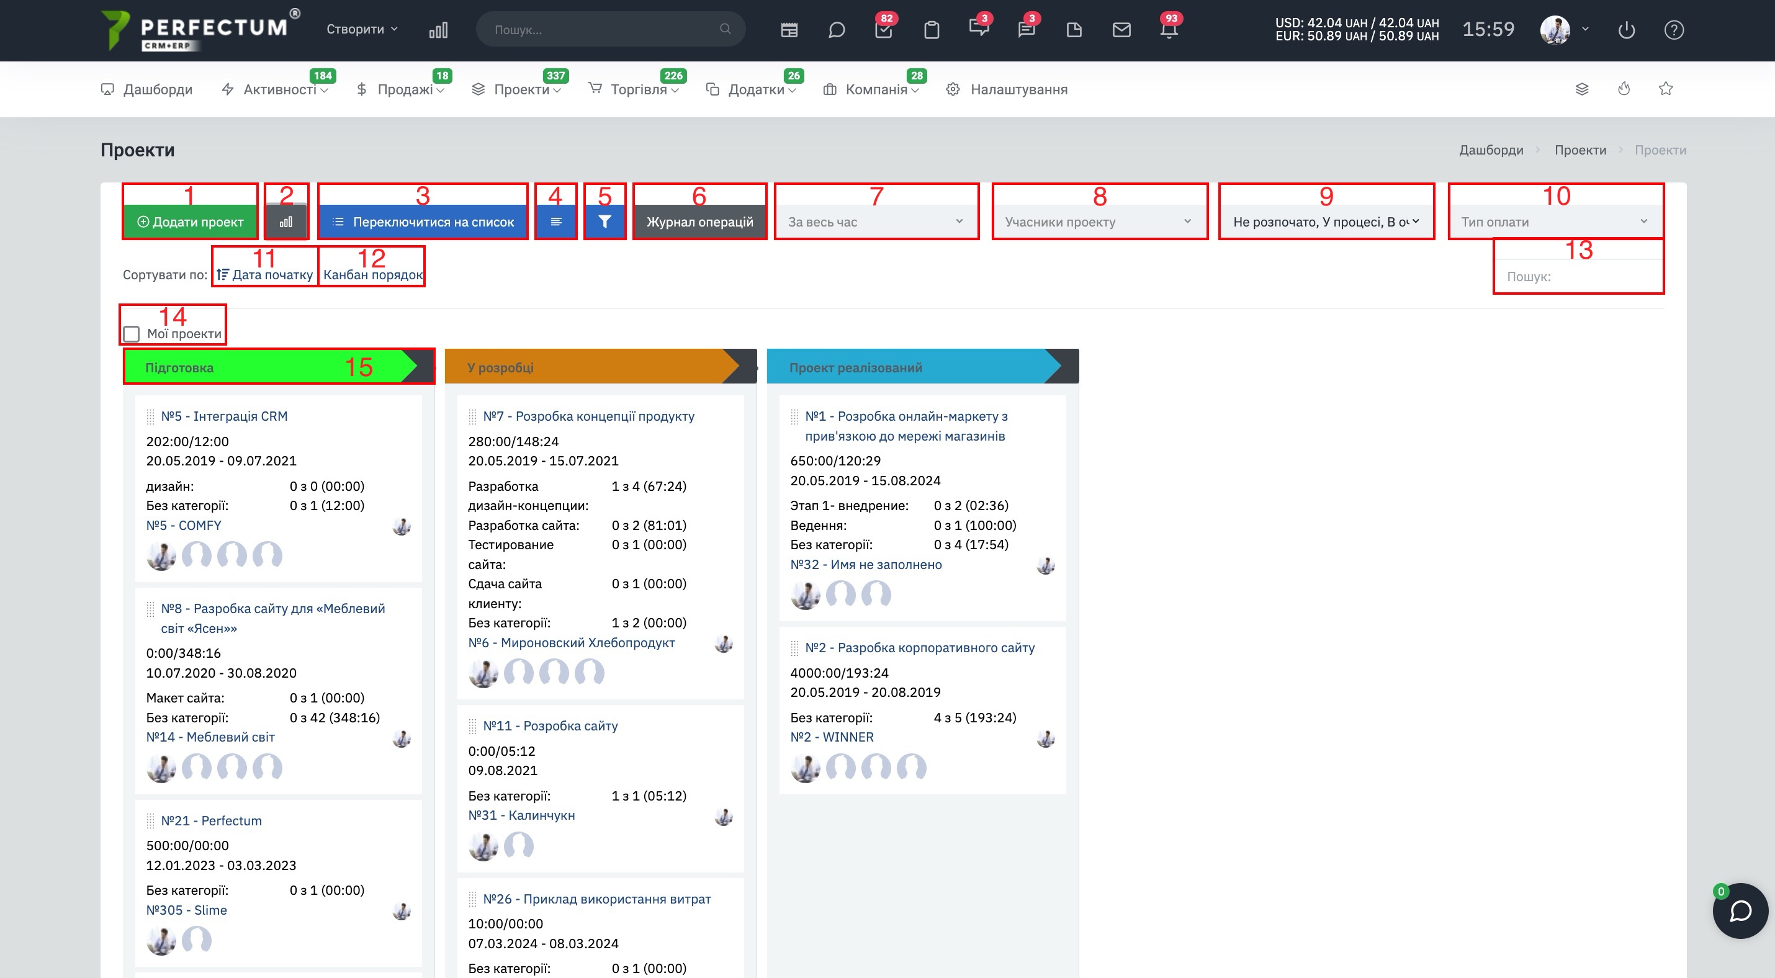1775x978 pixels.
Task: Click the Пошук field above the kanban
Action: [x=1578, y=276]
